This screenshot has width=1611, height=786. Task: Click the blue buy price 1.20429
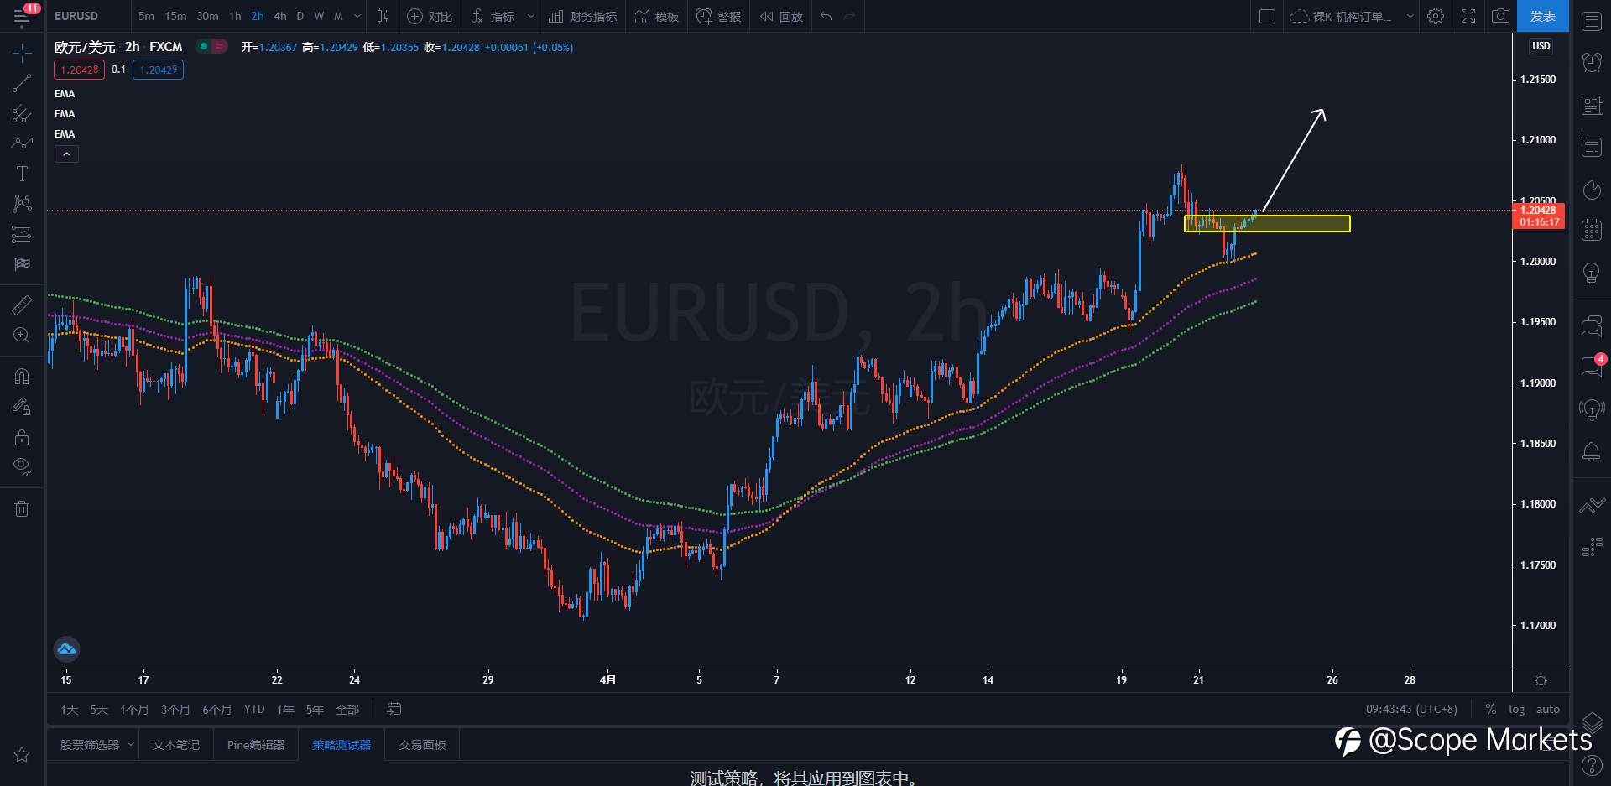click(158, 70)
